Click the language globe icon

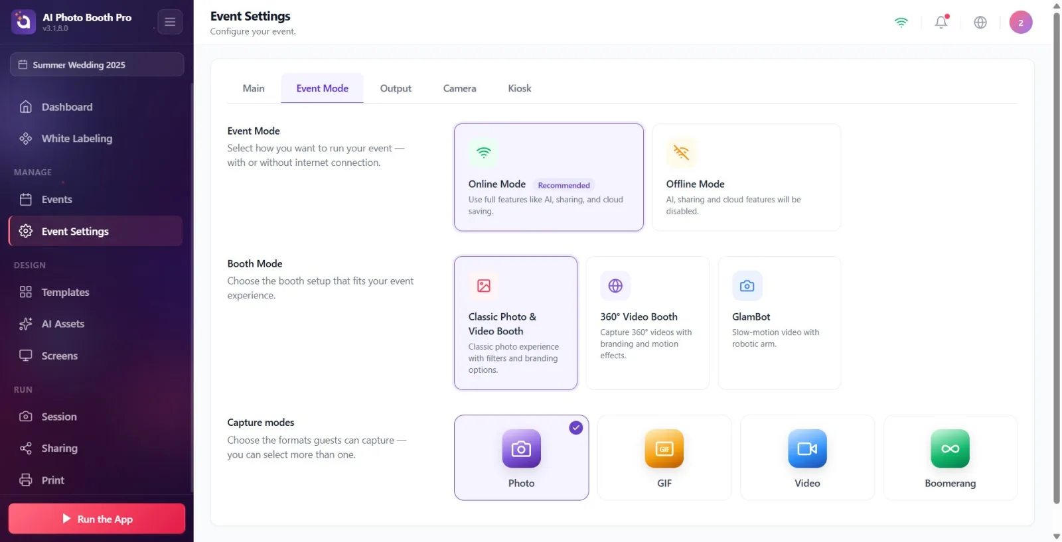tap(980, 22)
